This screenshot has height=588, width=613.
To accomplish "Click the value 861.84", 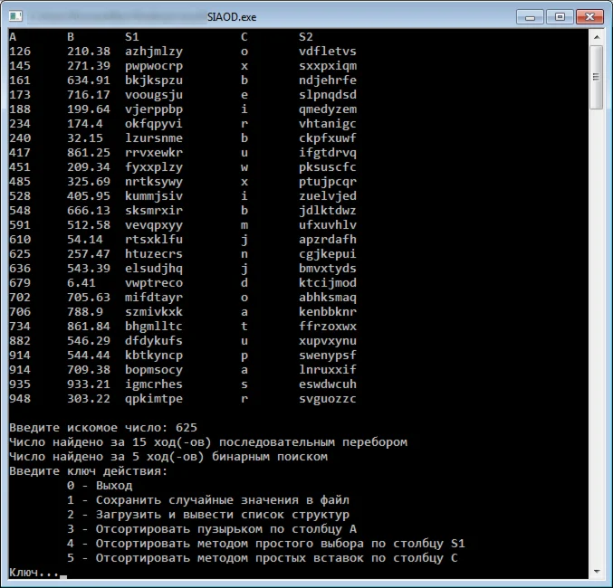I will point(89,326).
